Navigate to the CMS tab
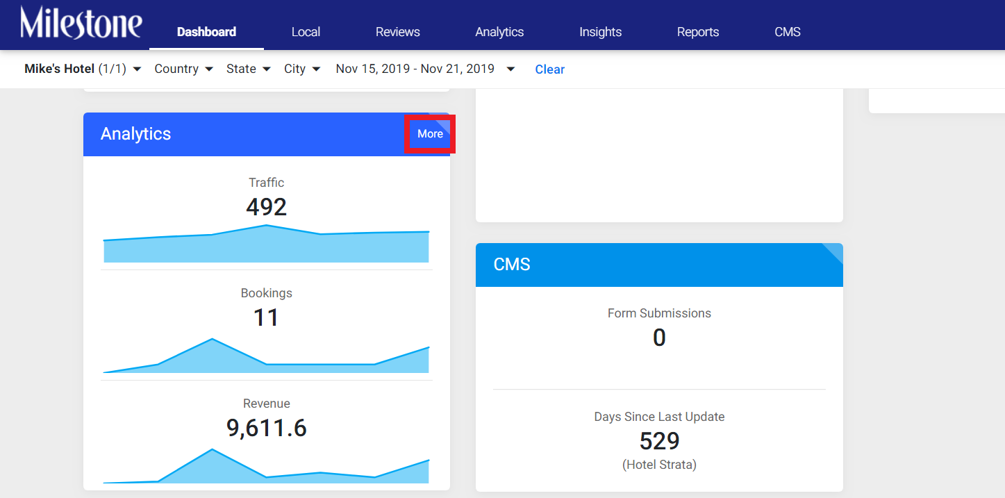This screenshot has height=498, width=1005. [788, 32]
